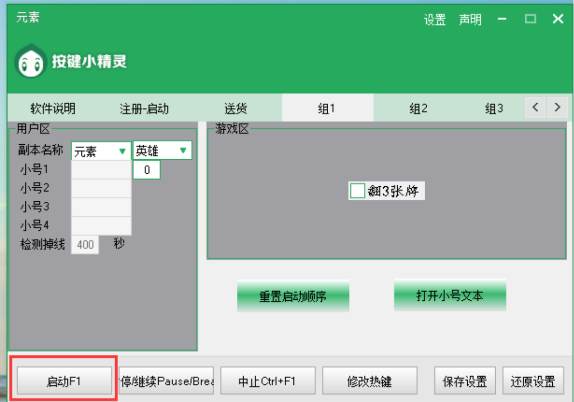
Task: Enable the 翻3张牌 checkbox
Action: 358,191
